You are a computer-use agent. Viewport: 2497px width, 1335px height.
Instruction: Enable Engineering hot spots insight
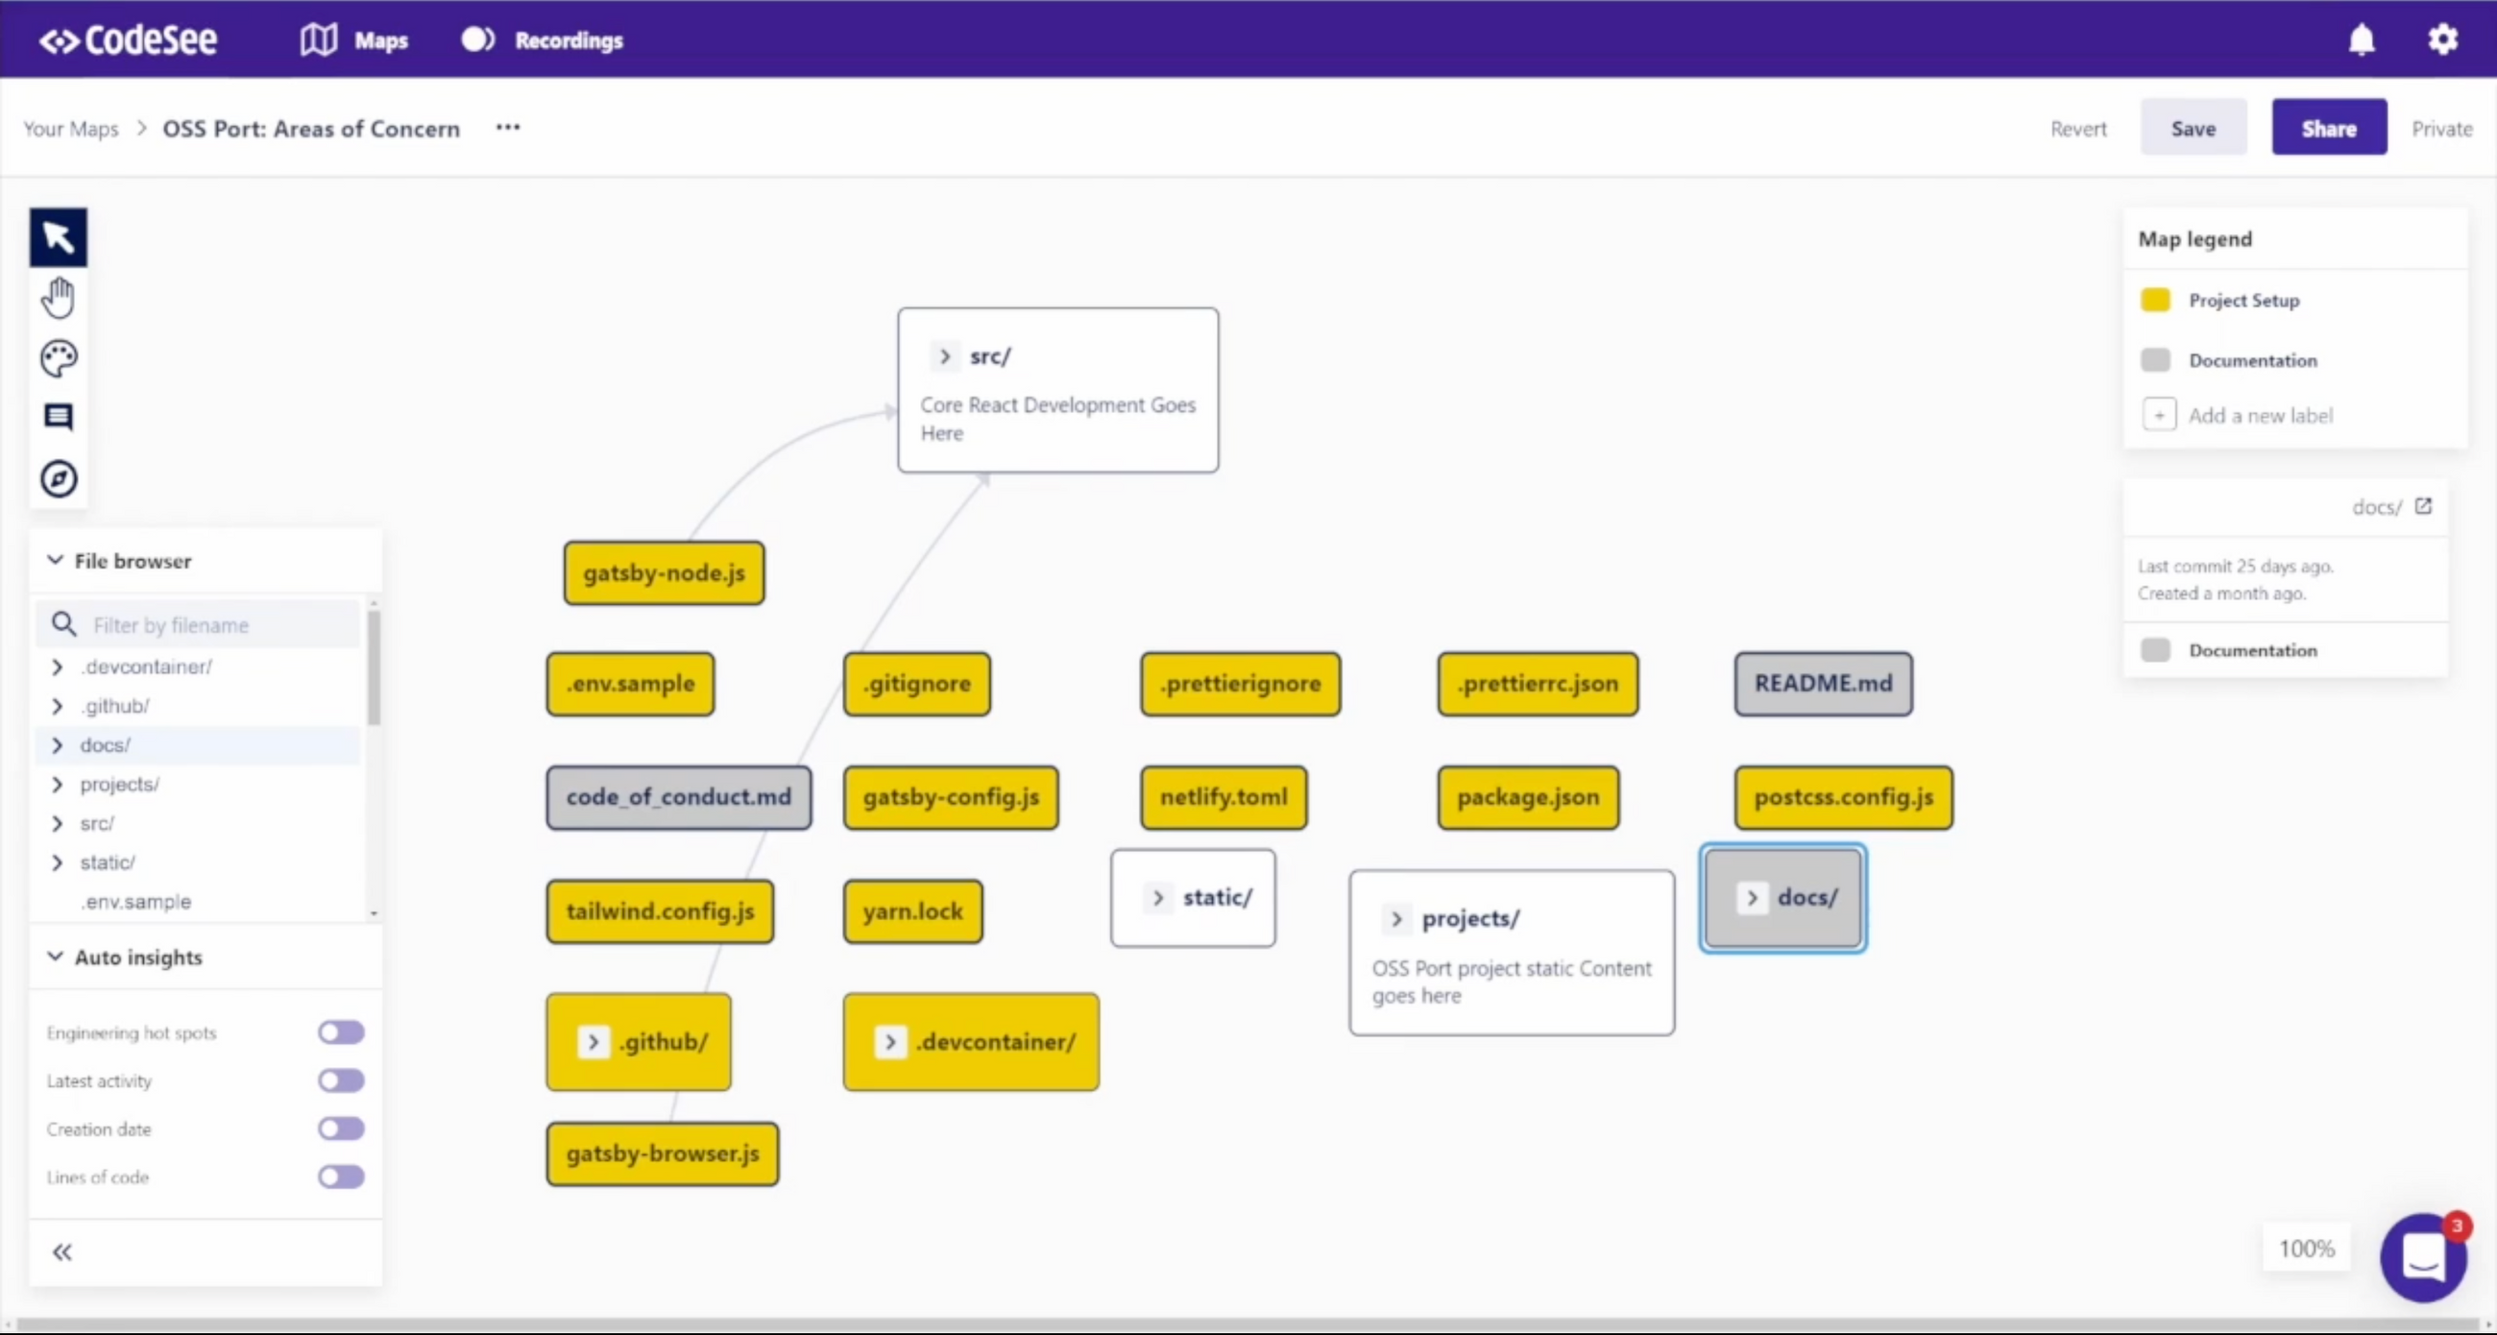[x=340, y=1032]
